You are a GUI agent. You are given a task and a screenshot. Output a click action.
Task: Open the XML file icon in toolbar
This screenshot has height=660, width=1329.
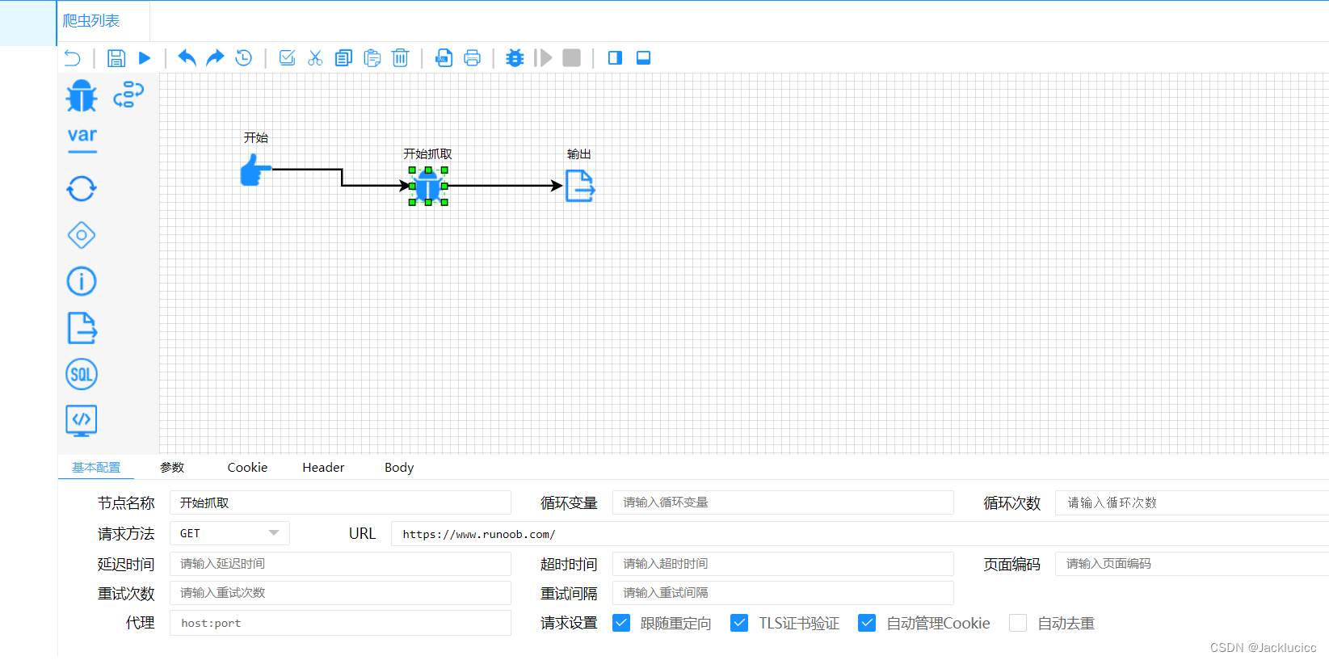(x=444, y=58)
